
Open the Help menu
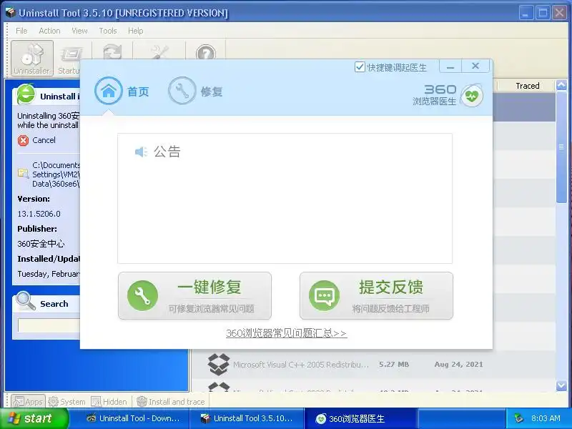click(136, 31)
